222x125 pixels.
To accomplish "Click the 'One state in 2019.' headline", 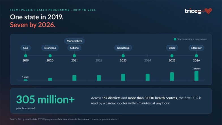I will (37, 17).
